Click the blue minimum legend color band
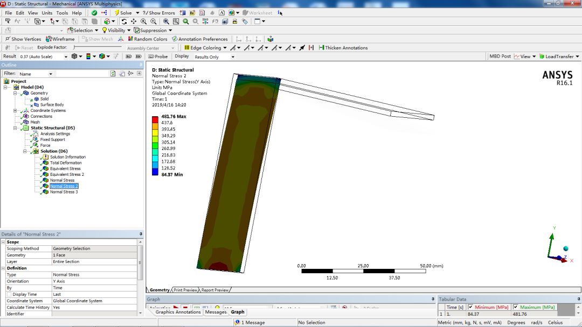582x327 pixels. (155, 172)
